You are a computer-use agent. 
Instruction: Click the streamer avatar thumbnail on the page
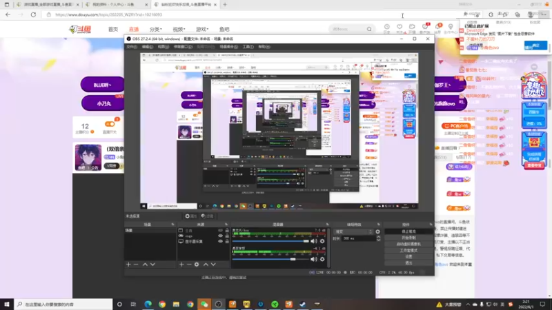(x=88, y=157)
